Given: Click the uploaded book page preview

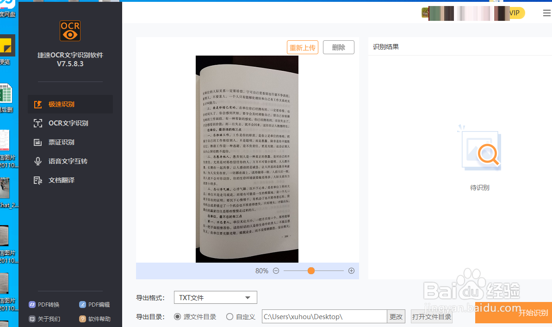Looking at the screenshot, I should tap(247, 160).
